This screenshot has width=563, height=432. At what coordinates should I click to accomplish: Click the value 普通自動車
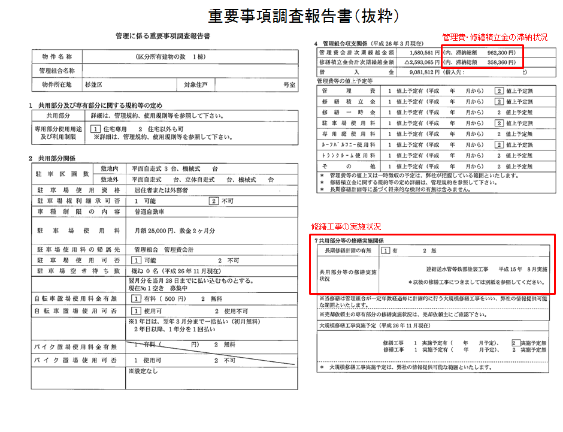pyautogui.click(x=149, y=212)
